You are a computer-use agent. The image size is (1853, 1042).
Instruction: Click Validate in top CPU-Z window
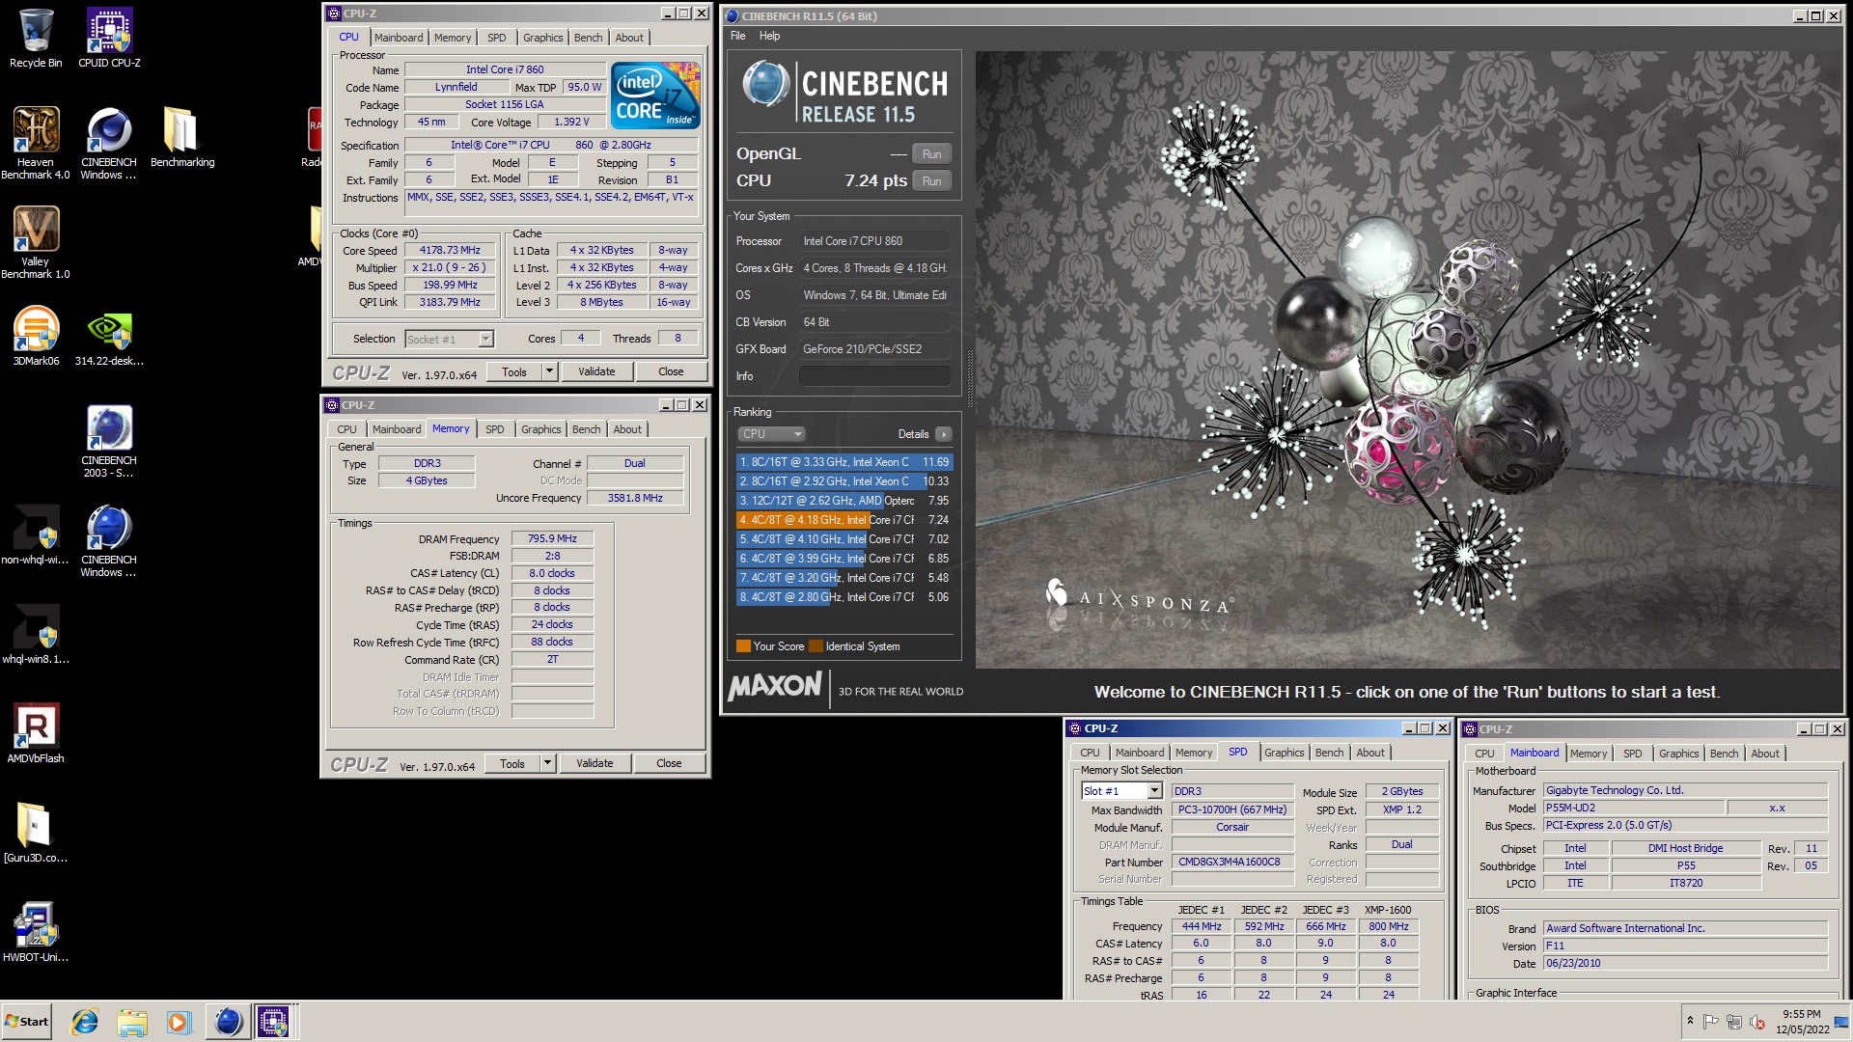[x=596, y=371]
